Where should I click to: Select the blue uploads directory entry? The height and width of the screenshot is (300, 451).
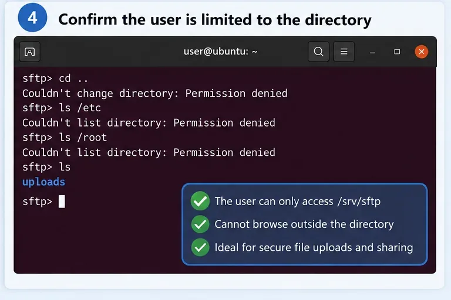point(43,182)
